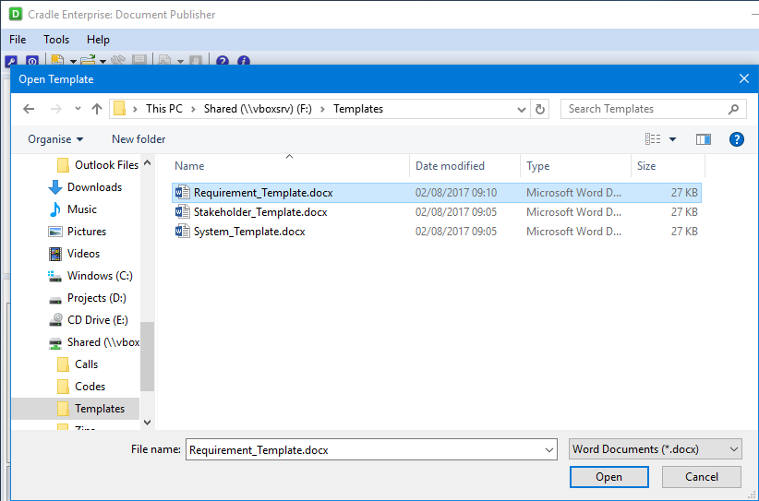Viewport: 759px width, 501px height.
Task: Click the login key icon in Document Publisher toolbar
Action: click(11, 62)
